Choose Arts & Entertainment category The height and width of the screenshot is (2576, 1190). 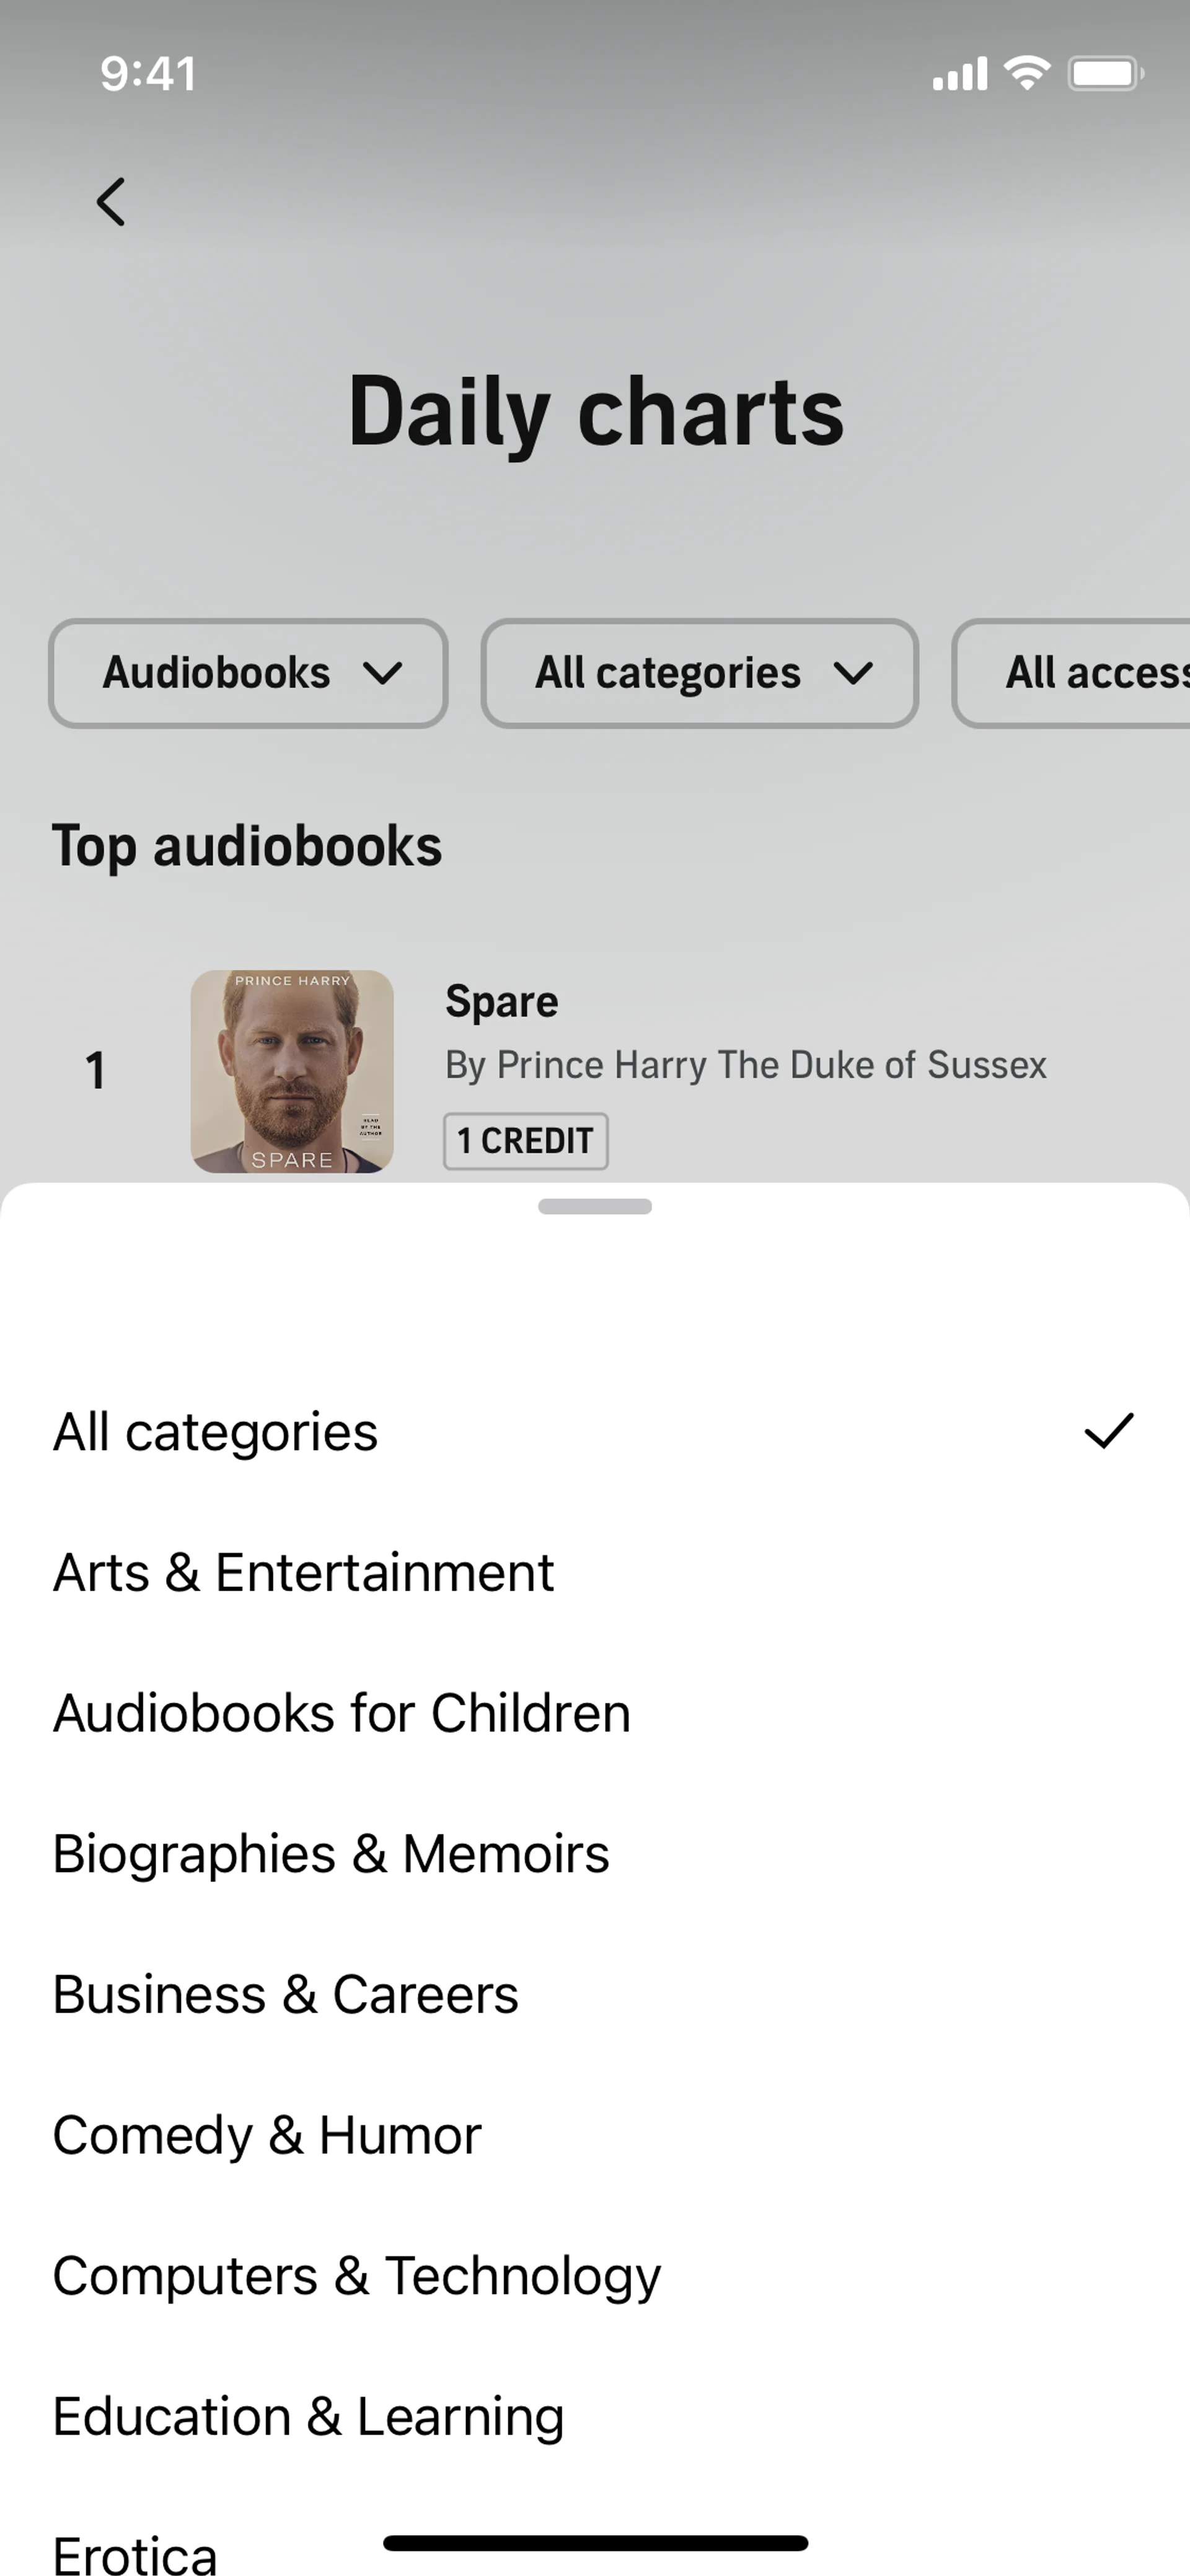(303, 1573)
